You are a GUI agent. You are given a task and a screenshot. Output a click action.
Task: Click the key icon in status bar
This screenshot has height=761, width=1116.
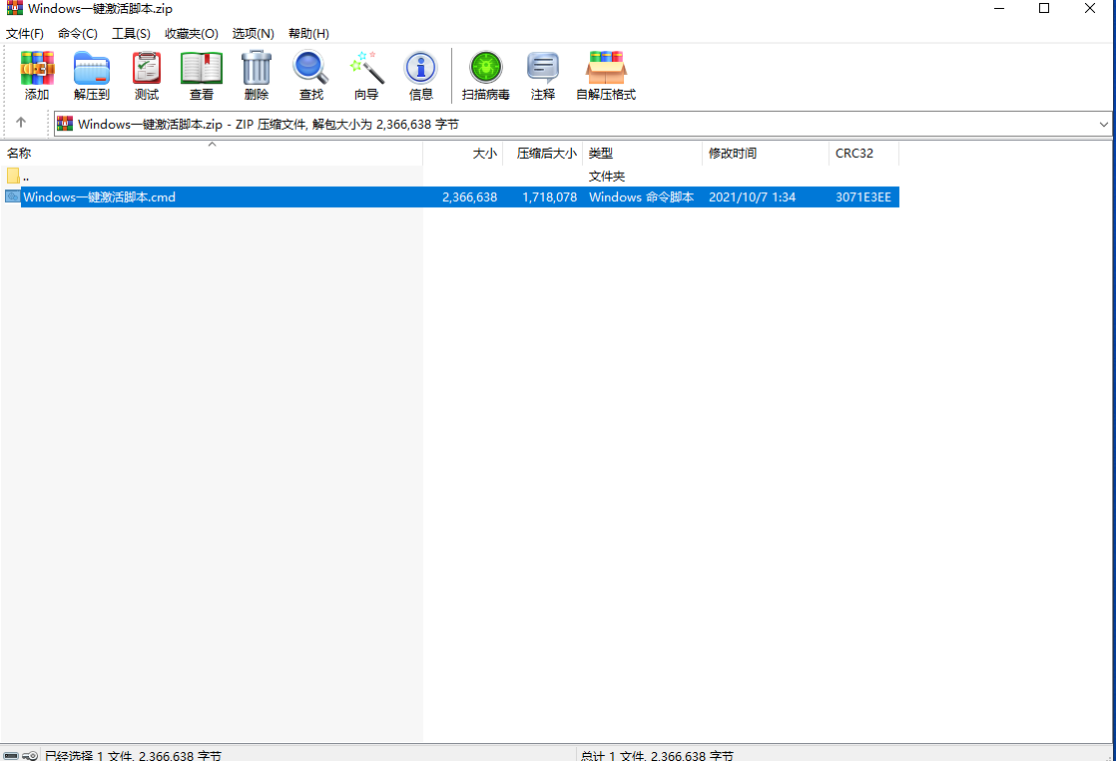[30, 755]
